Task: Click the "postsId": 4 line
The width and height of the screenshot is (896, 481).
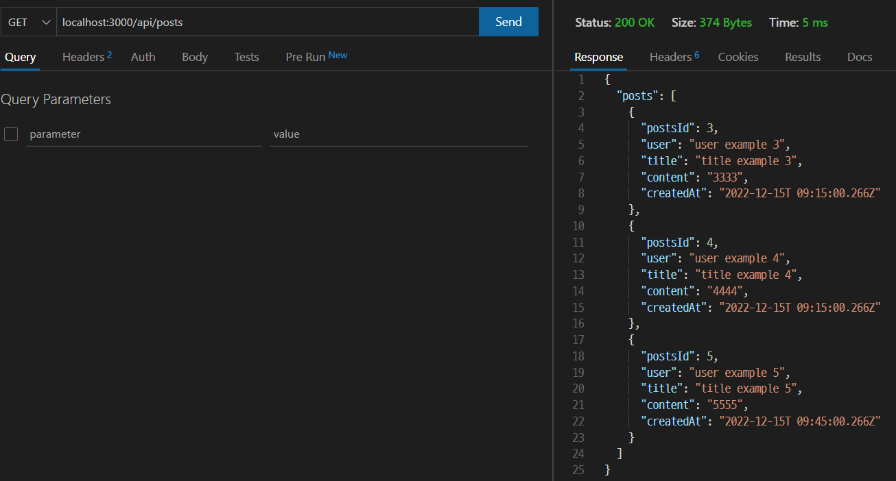Action: pyautogui.click(x=679, y=243)
